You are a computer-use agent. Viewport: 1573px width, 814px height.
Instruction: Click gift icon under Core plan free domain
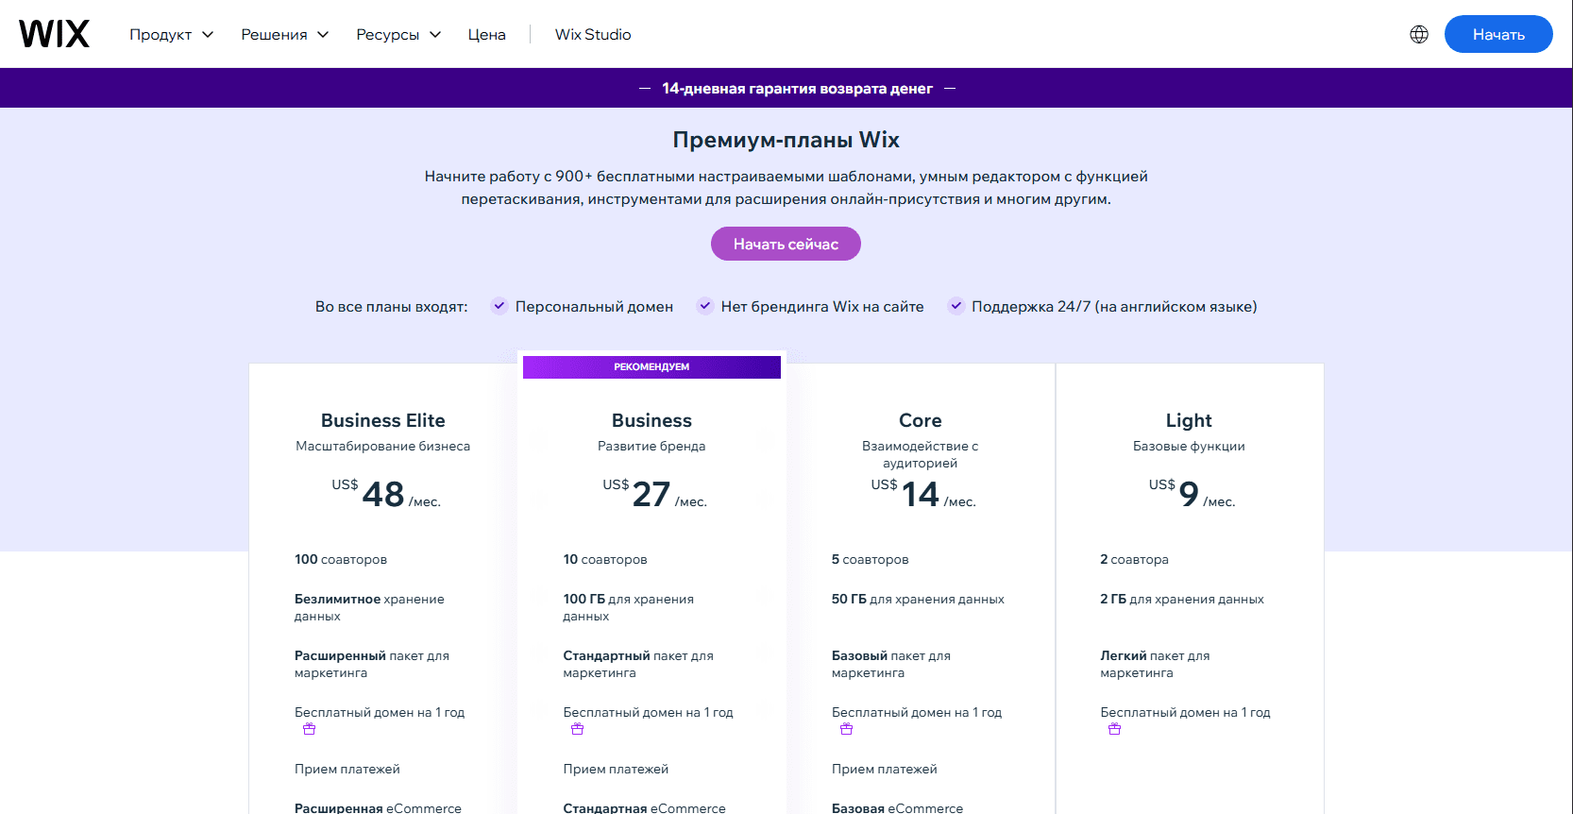tap(846, 729)
